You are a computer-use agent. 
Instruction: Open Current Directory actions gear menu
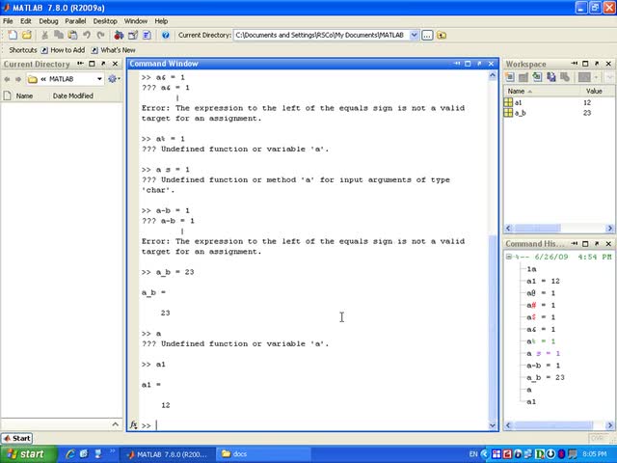point(114,79)
